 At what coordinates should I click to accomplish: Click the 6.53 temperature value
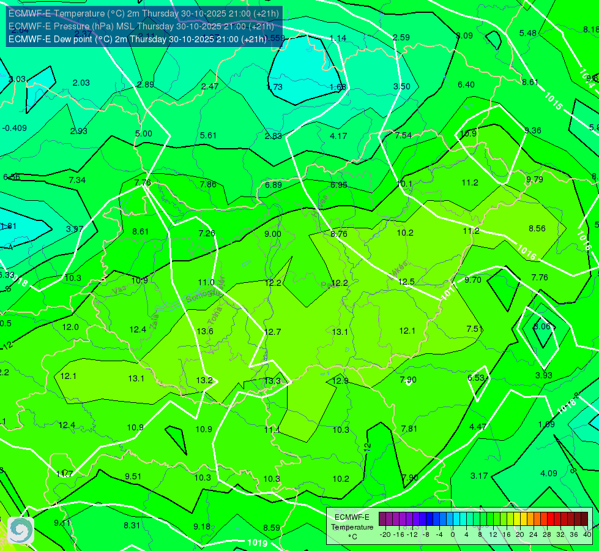coord(476,378)
